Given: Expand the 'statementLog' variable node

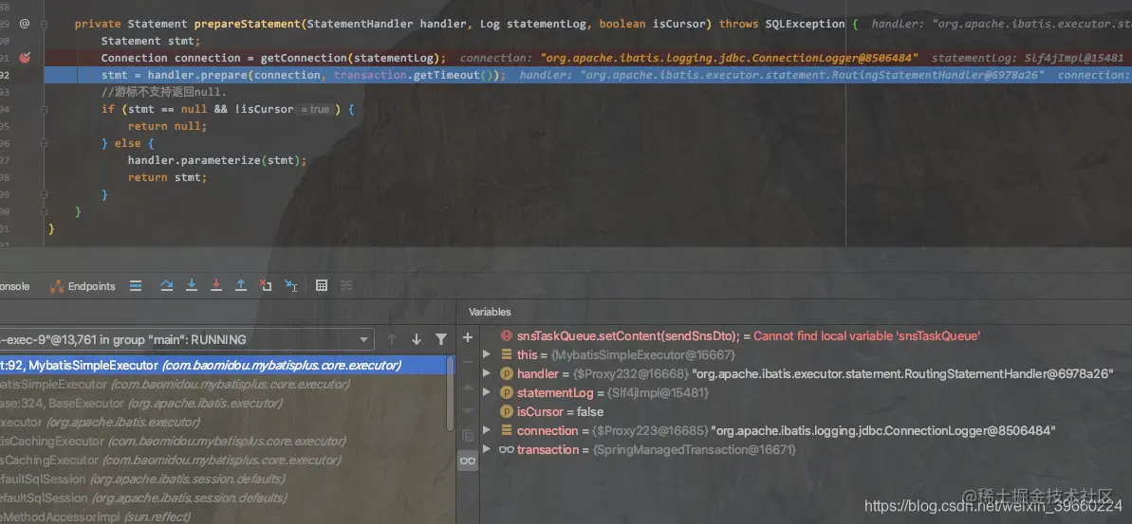Looking at the screenshot, I should coord(487,393).
